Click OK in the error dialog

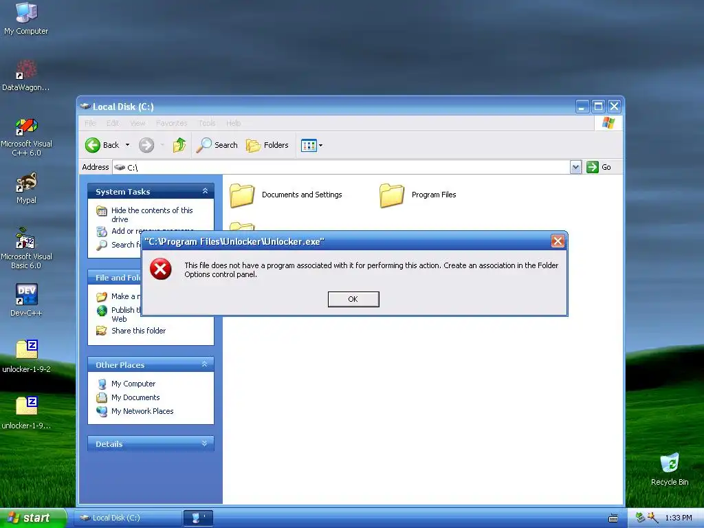click(x=353, y=299)
